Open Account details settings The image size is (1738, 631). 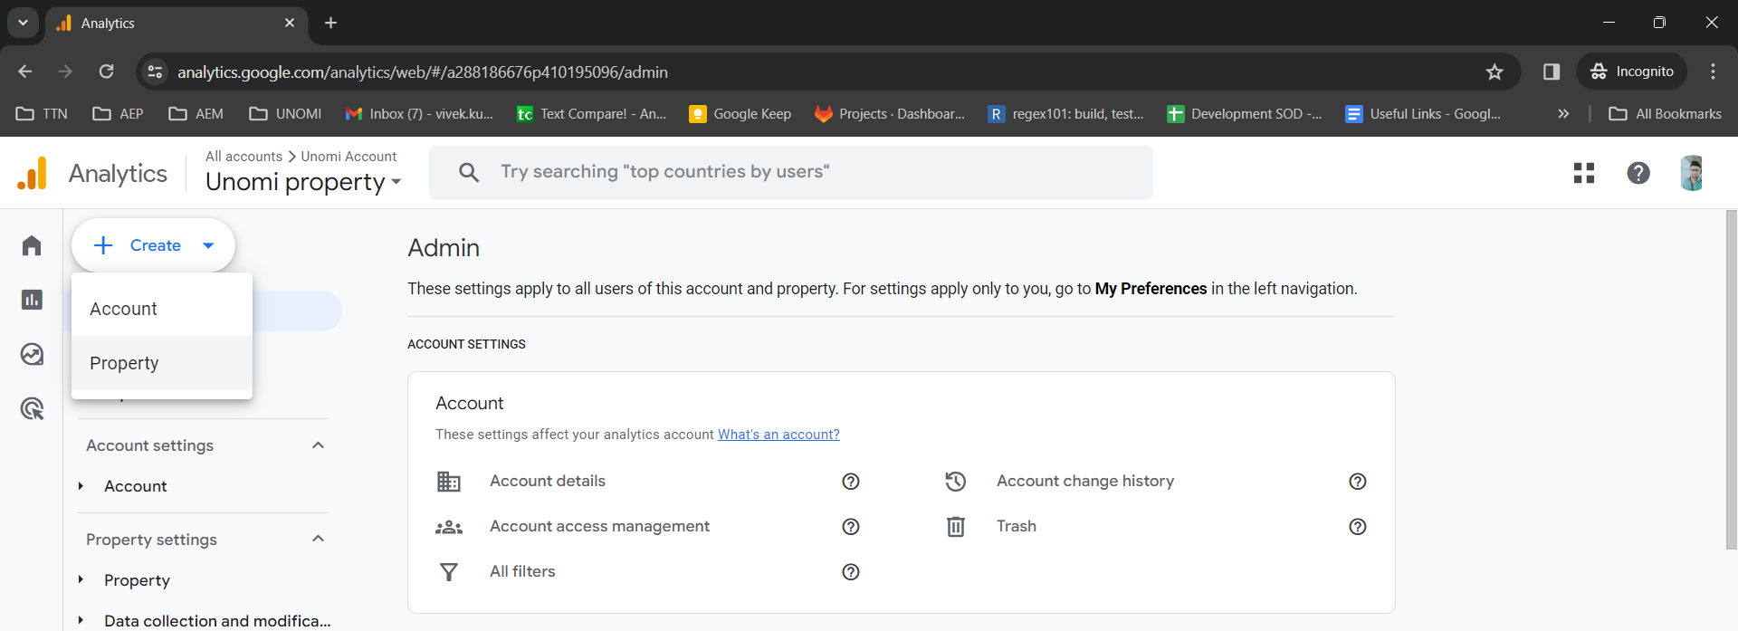pos(548,482)
